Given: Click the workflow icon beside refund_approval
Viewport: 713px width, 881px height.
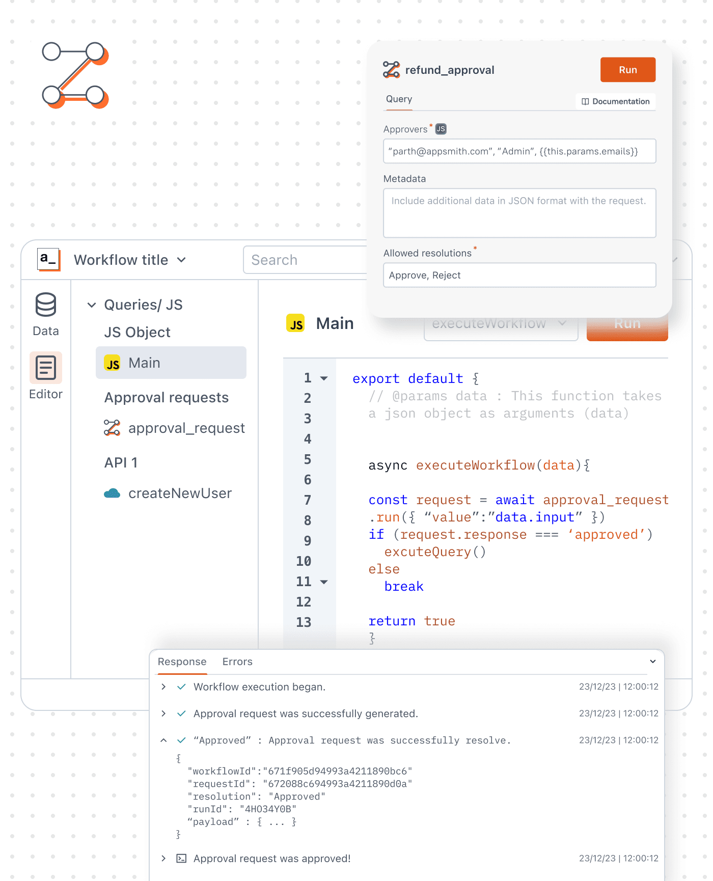Looking at the screenshot, I should (391, 70).
